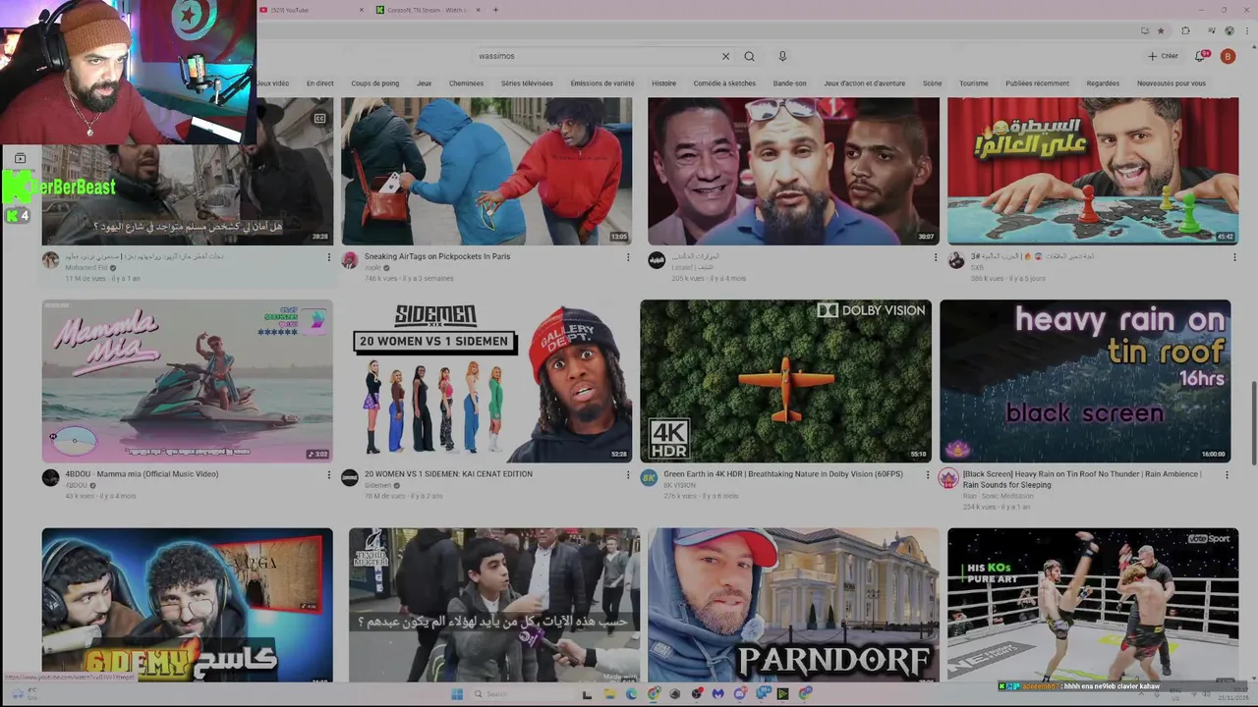Select the Scène filter chip
This screenshot has height=707, width=1258.
pyautogui.click(x=932, y=83)
